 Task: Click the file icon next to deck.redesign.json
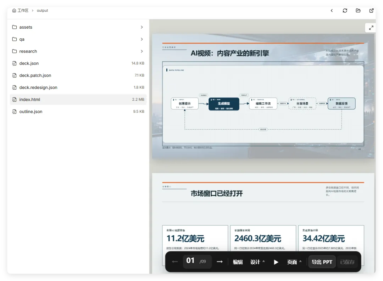coord(15,88)
